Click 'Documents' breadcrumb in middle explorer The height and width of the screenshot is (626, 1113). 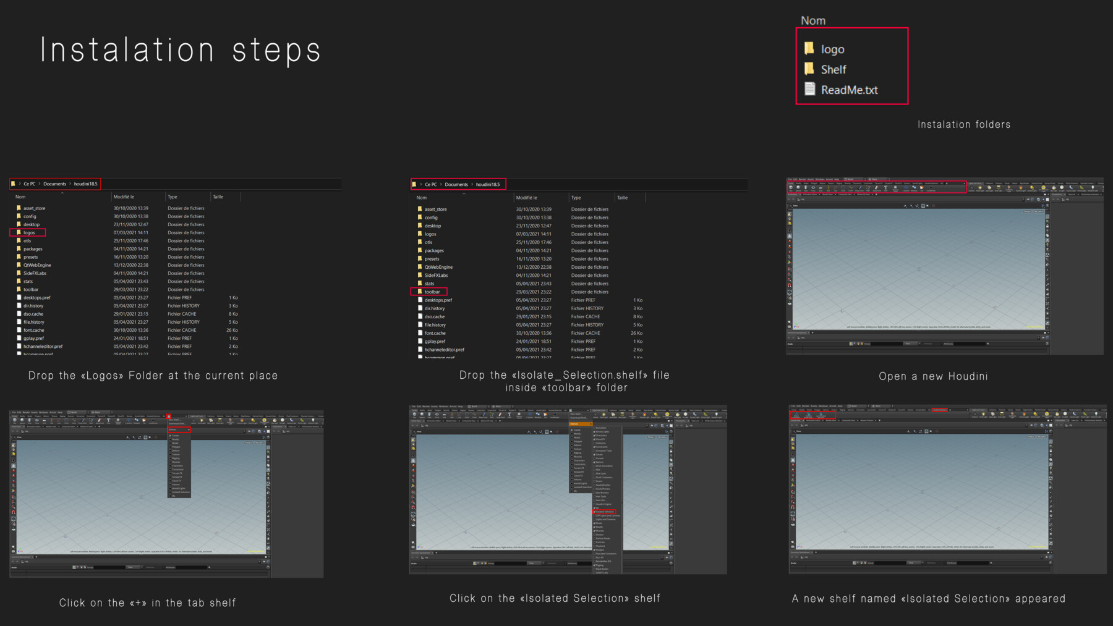pos(456,184)
